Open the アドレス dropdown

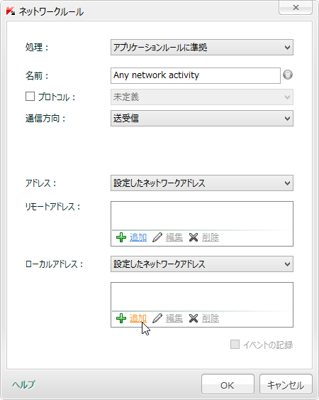point(202,183)
